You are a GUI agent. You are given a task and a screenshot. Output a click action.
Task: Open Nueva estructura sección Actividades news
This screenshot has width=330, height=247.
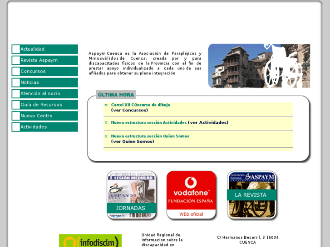(149, 122)
